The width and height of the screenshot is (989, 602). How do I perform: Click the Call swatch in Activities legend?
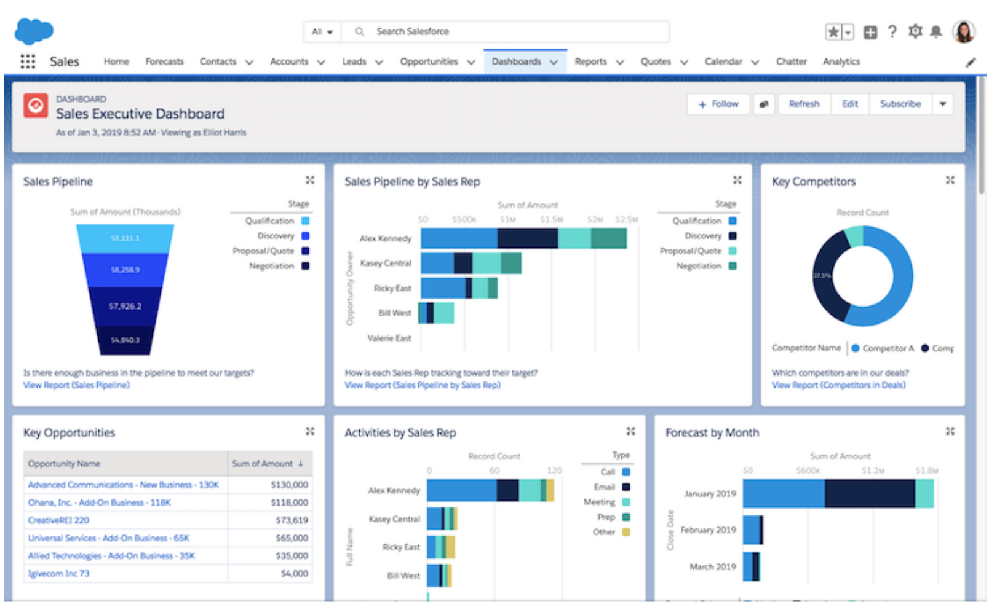(626, 472)
